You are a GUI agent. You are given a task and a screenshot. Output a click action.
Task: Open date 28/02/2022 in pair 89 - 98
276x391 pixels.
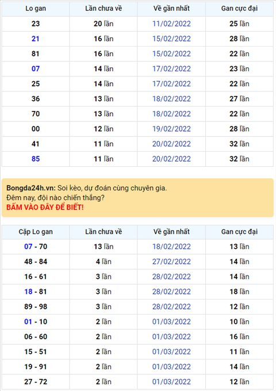pyautogui.click(x=171, y=306)
